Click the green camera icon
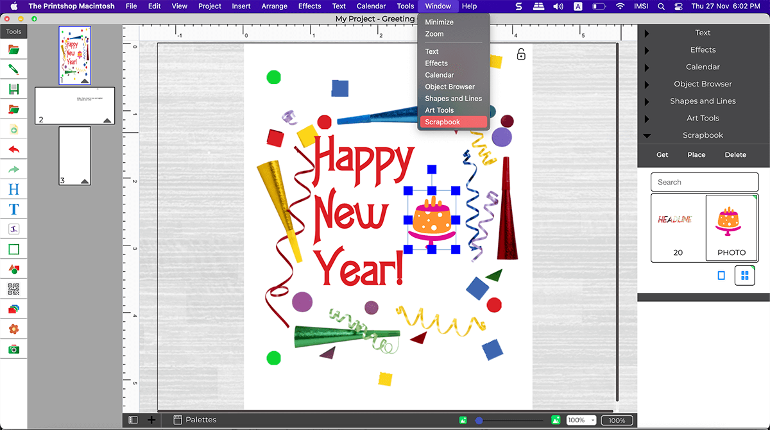The height and width of the screenshot is (430, 770). pos(13,349)
